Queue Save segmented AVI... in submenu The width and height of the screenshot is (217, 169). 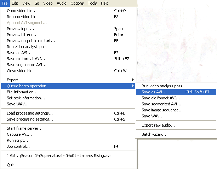tap(176, 104)
